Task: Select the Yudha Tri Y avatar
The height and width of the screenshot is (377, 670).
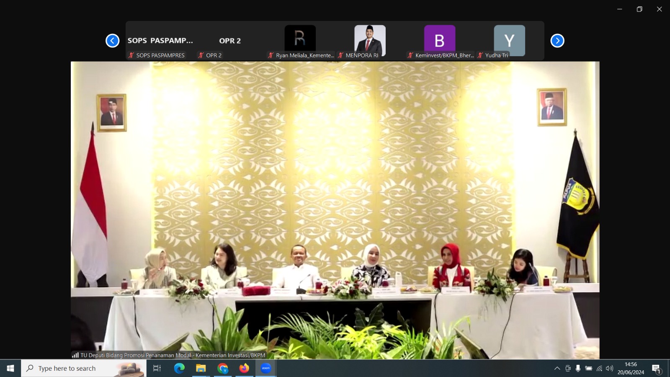Action: point(509,40)
